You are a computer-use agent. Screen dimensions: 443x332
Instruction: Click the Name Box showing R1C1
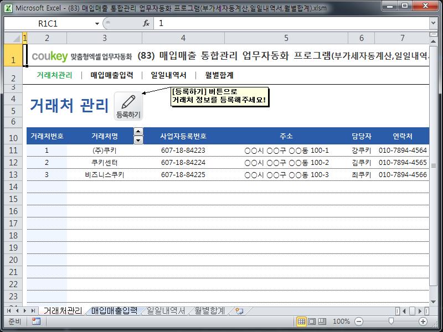point(48,23)
